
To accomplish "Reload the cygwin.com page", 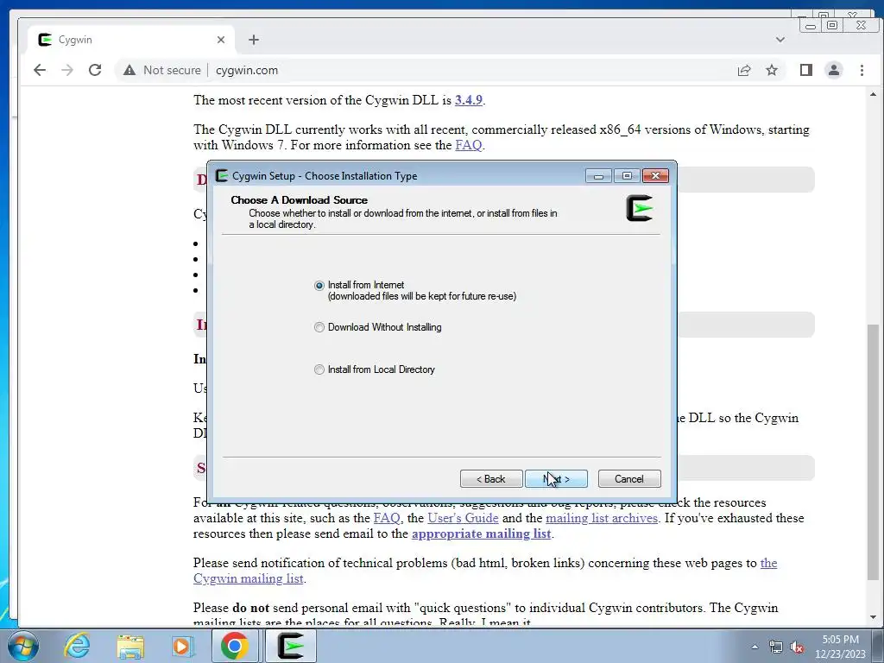I will coord(95,70).
